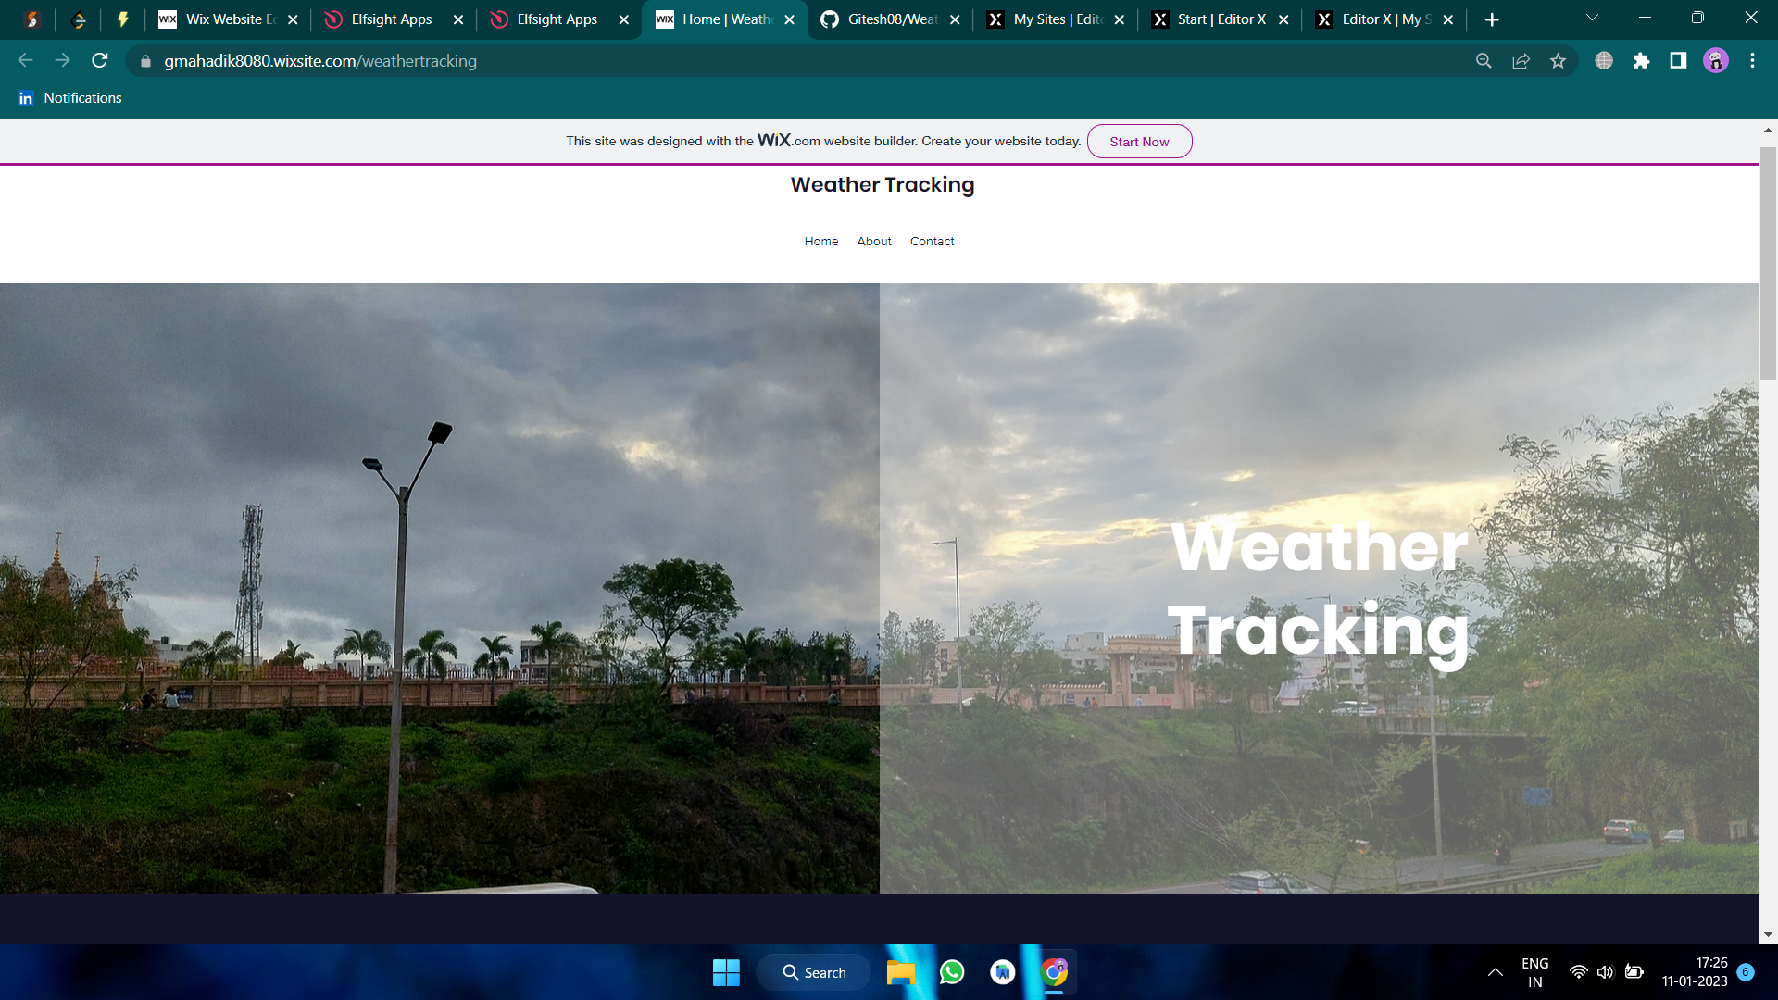Open the Chrome extensions puzzle icon
The height and width of the screenshot is (1000, 1778).
pyautogui.click(x=1641, y=61)
